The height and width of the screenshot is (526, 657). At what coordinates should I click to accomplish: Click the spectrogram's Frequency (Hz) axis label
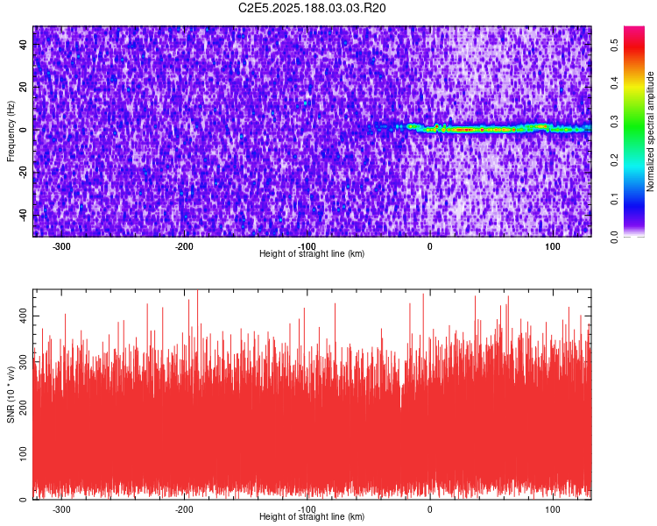tap(11, 131)
